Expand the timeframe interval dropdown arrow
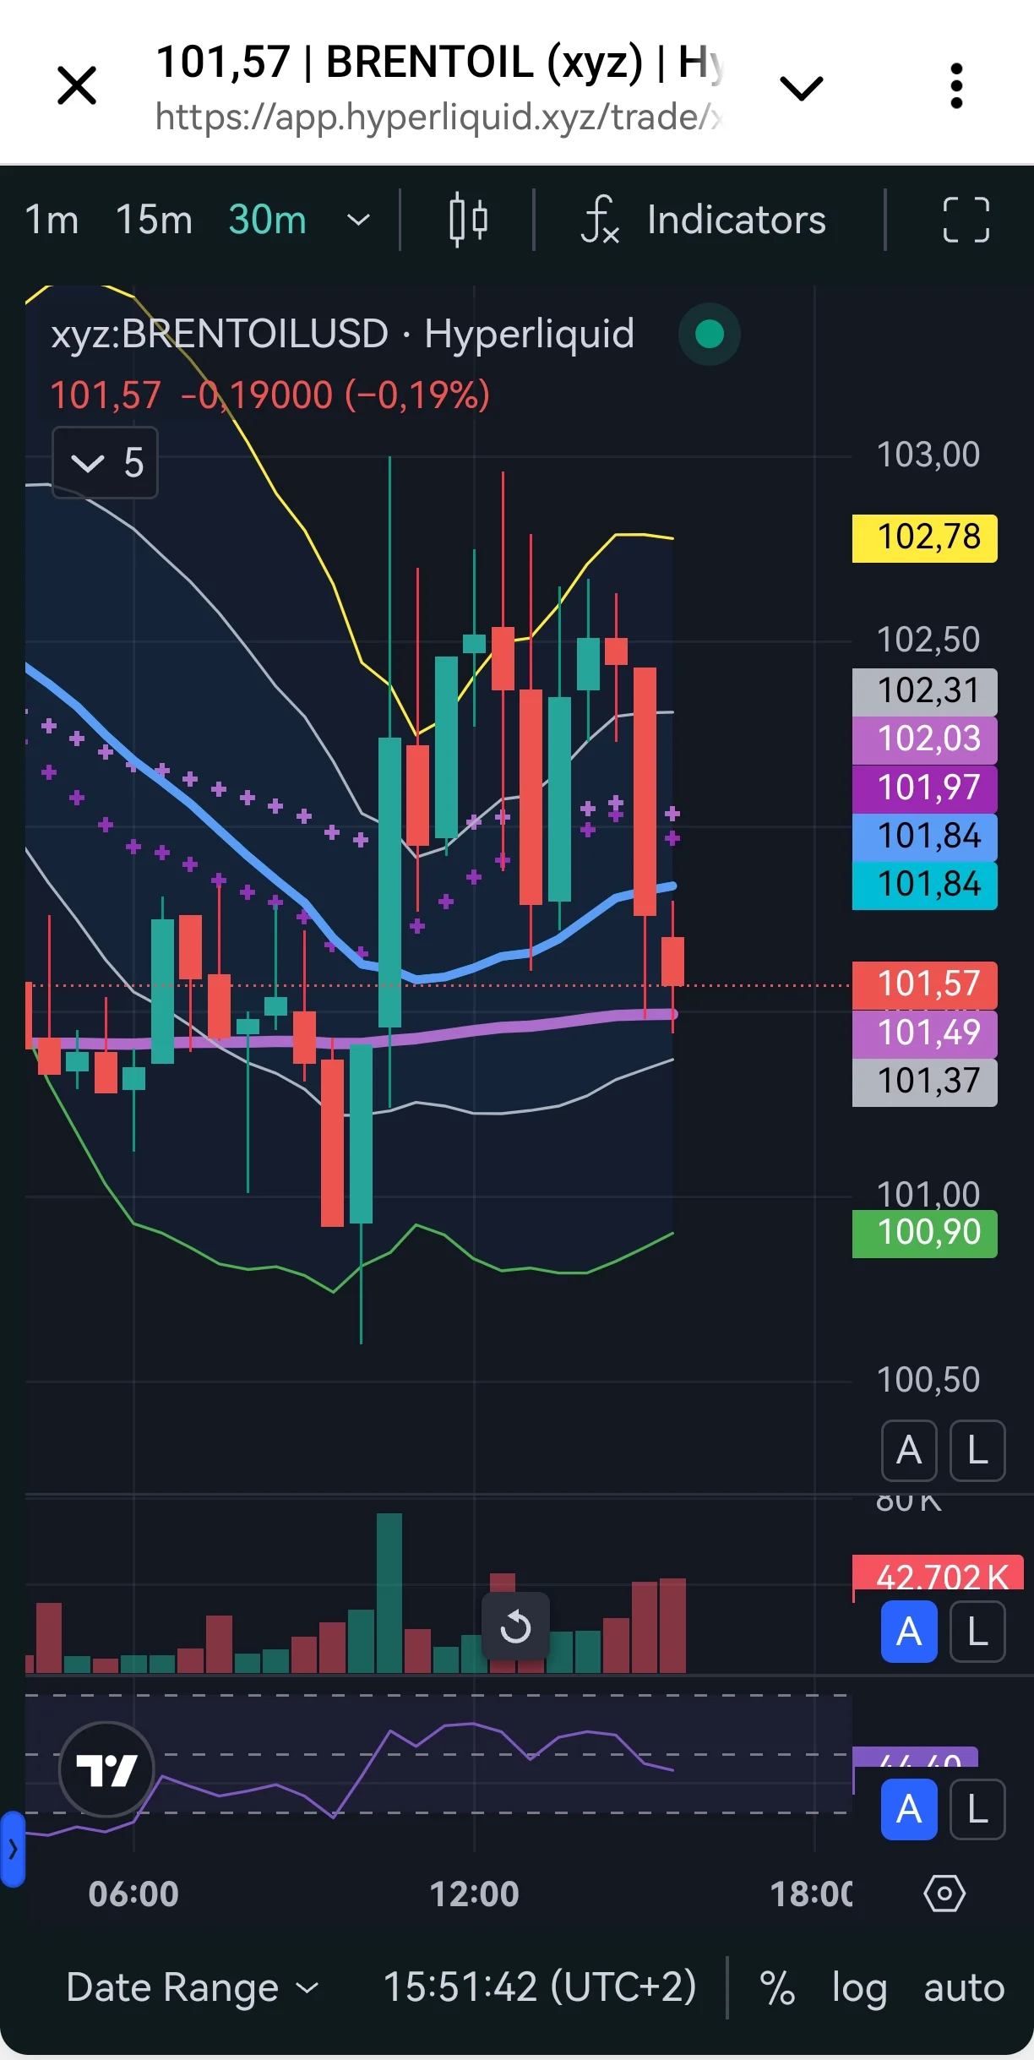1034x2060 pixels. pyautogui.click(x=358, y=220)
